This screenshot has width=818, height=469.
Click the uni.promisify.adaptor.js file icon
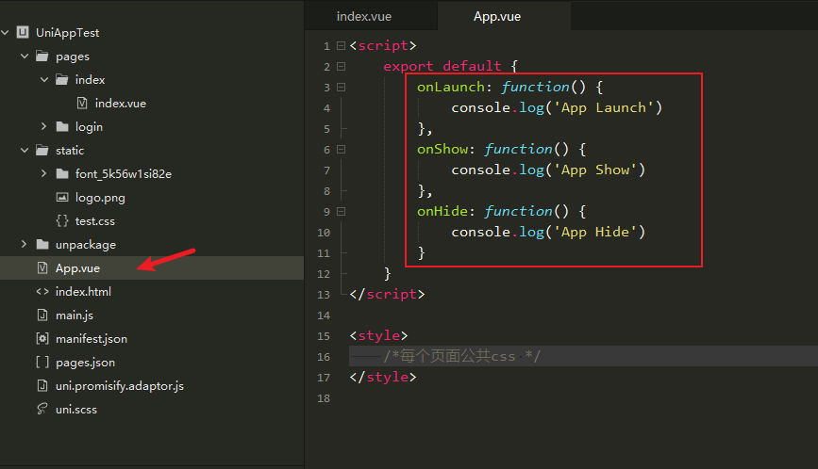pos(42,386)
